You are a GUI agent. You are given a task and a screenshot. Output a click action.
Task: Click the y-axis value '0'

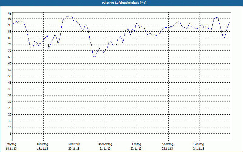(x=11, y=140)
